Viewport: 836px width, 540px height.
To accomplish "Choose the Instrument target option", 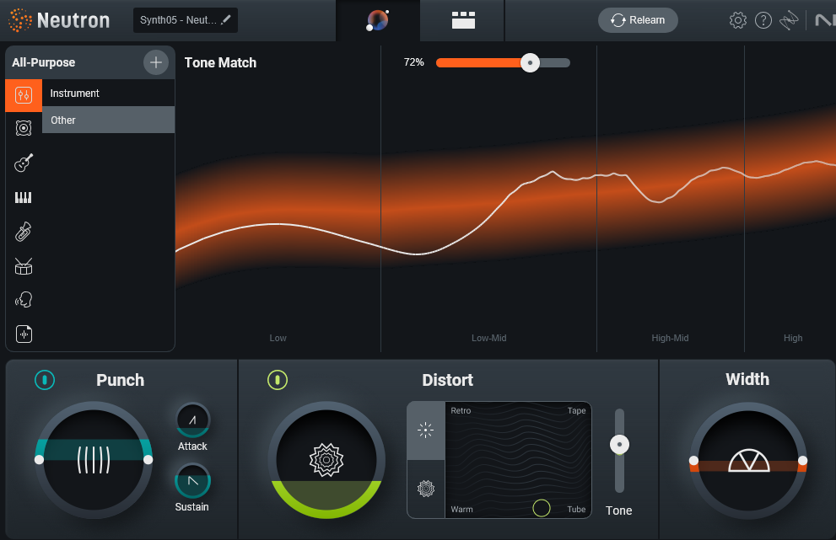I will tap(108, 94).
